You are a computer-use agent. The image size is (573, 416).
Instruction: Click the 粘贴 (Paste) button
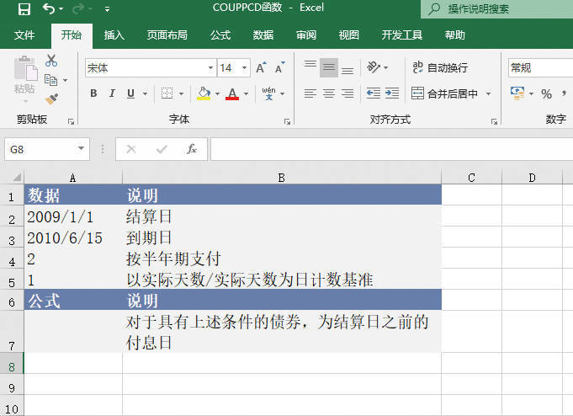click(24, 77)
